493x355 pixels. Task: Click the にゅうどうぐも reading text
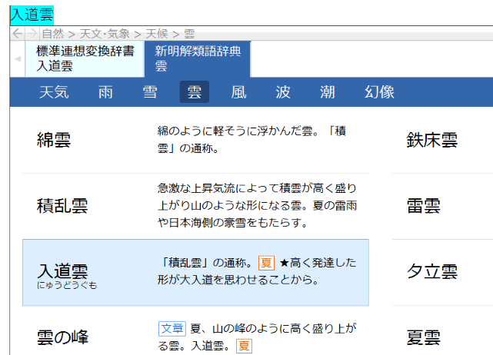tap(67, 285)
